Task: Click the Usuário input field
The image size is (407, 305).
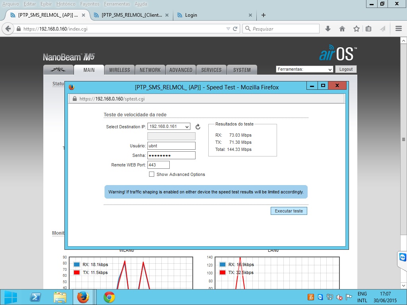Action: click(x=171, y=146)
